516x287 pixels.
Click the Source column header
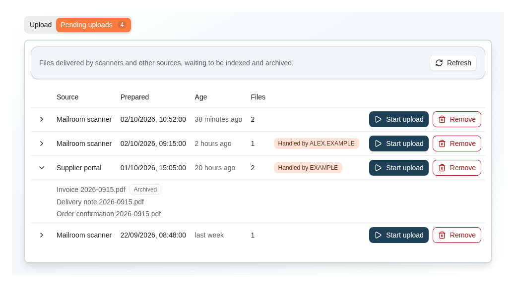[67, 97]
